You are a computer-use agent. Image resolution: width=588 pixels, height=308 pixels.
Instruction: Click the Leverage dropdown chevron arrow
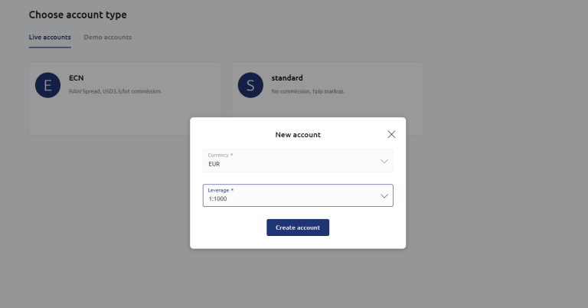tap(384, 196)
